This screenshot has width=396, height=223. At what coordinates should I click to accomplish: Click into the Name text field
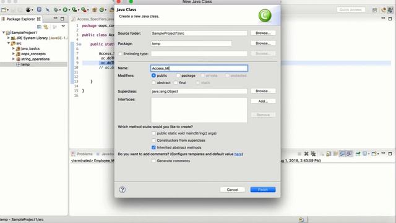[199, 68]
